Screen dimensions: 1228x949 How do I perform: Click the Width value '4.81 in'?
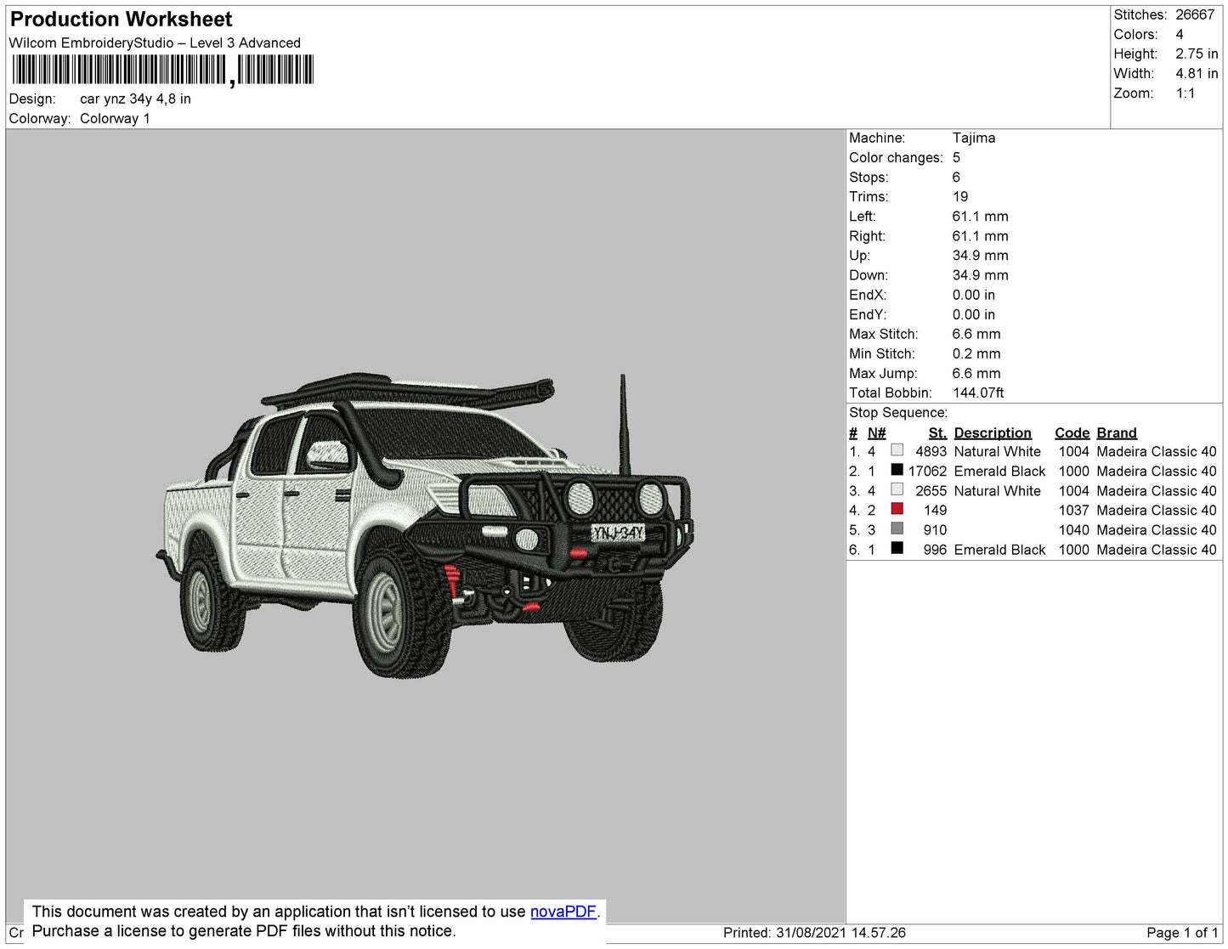pyautogui.click(x=1197, y=74)
